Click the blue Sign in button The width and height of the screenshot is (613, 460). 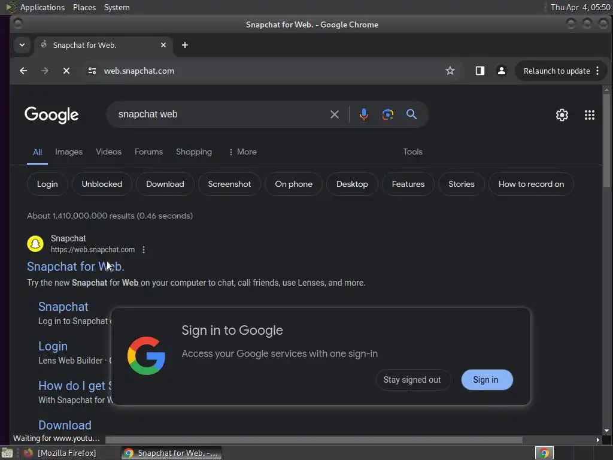click(487, 380)
